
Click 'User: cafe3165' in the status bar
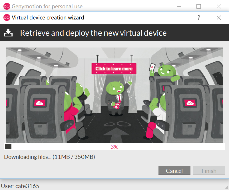(x=20, y=186)
